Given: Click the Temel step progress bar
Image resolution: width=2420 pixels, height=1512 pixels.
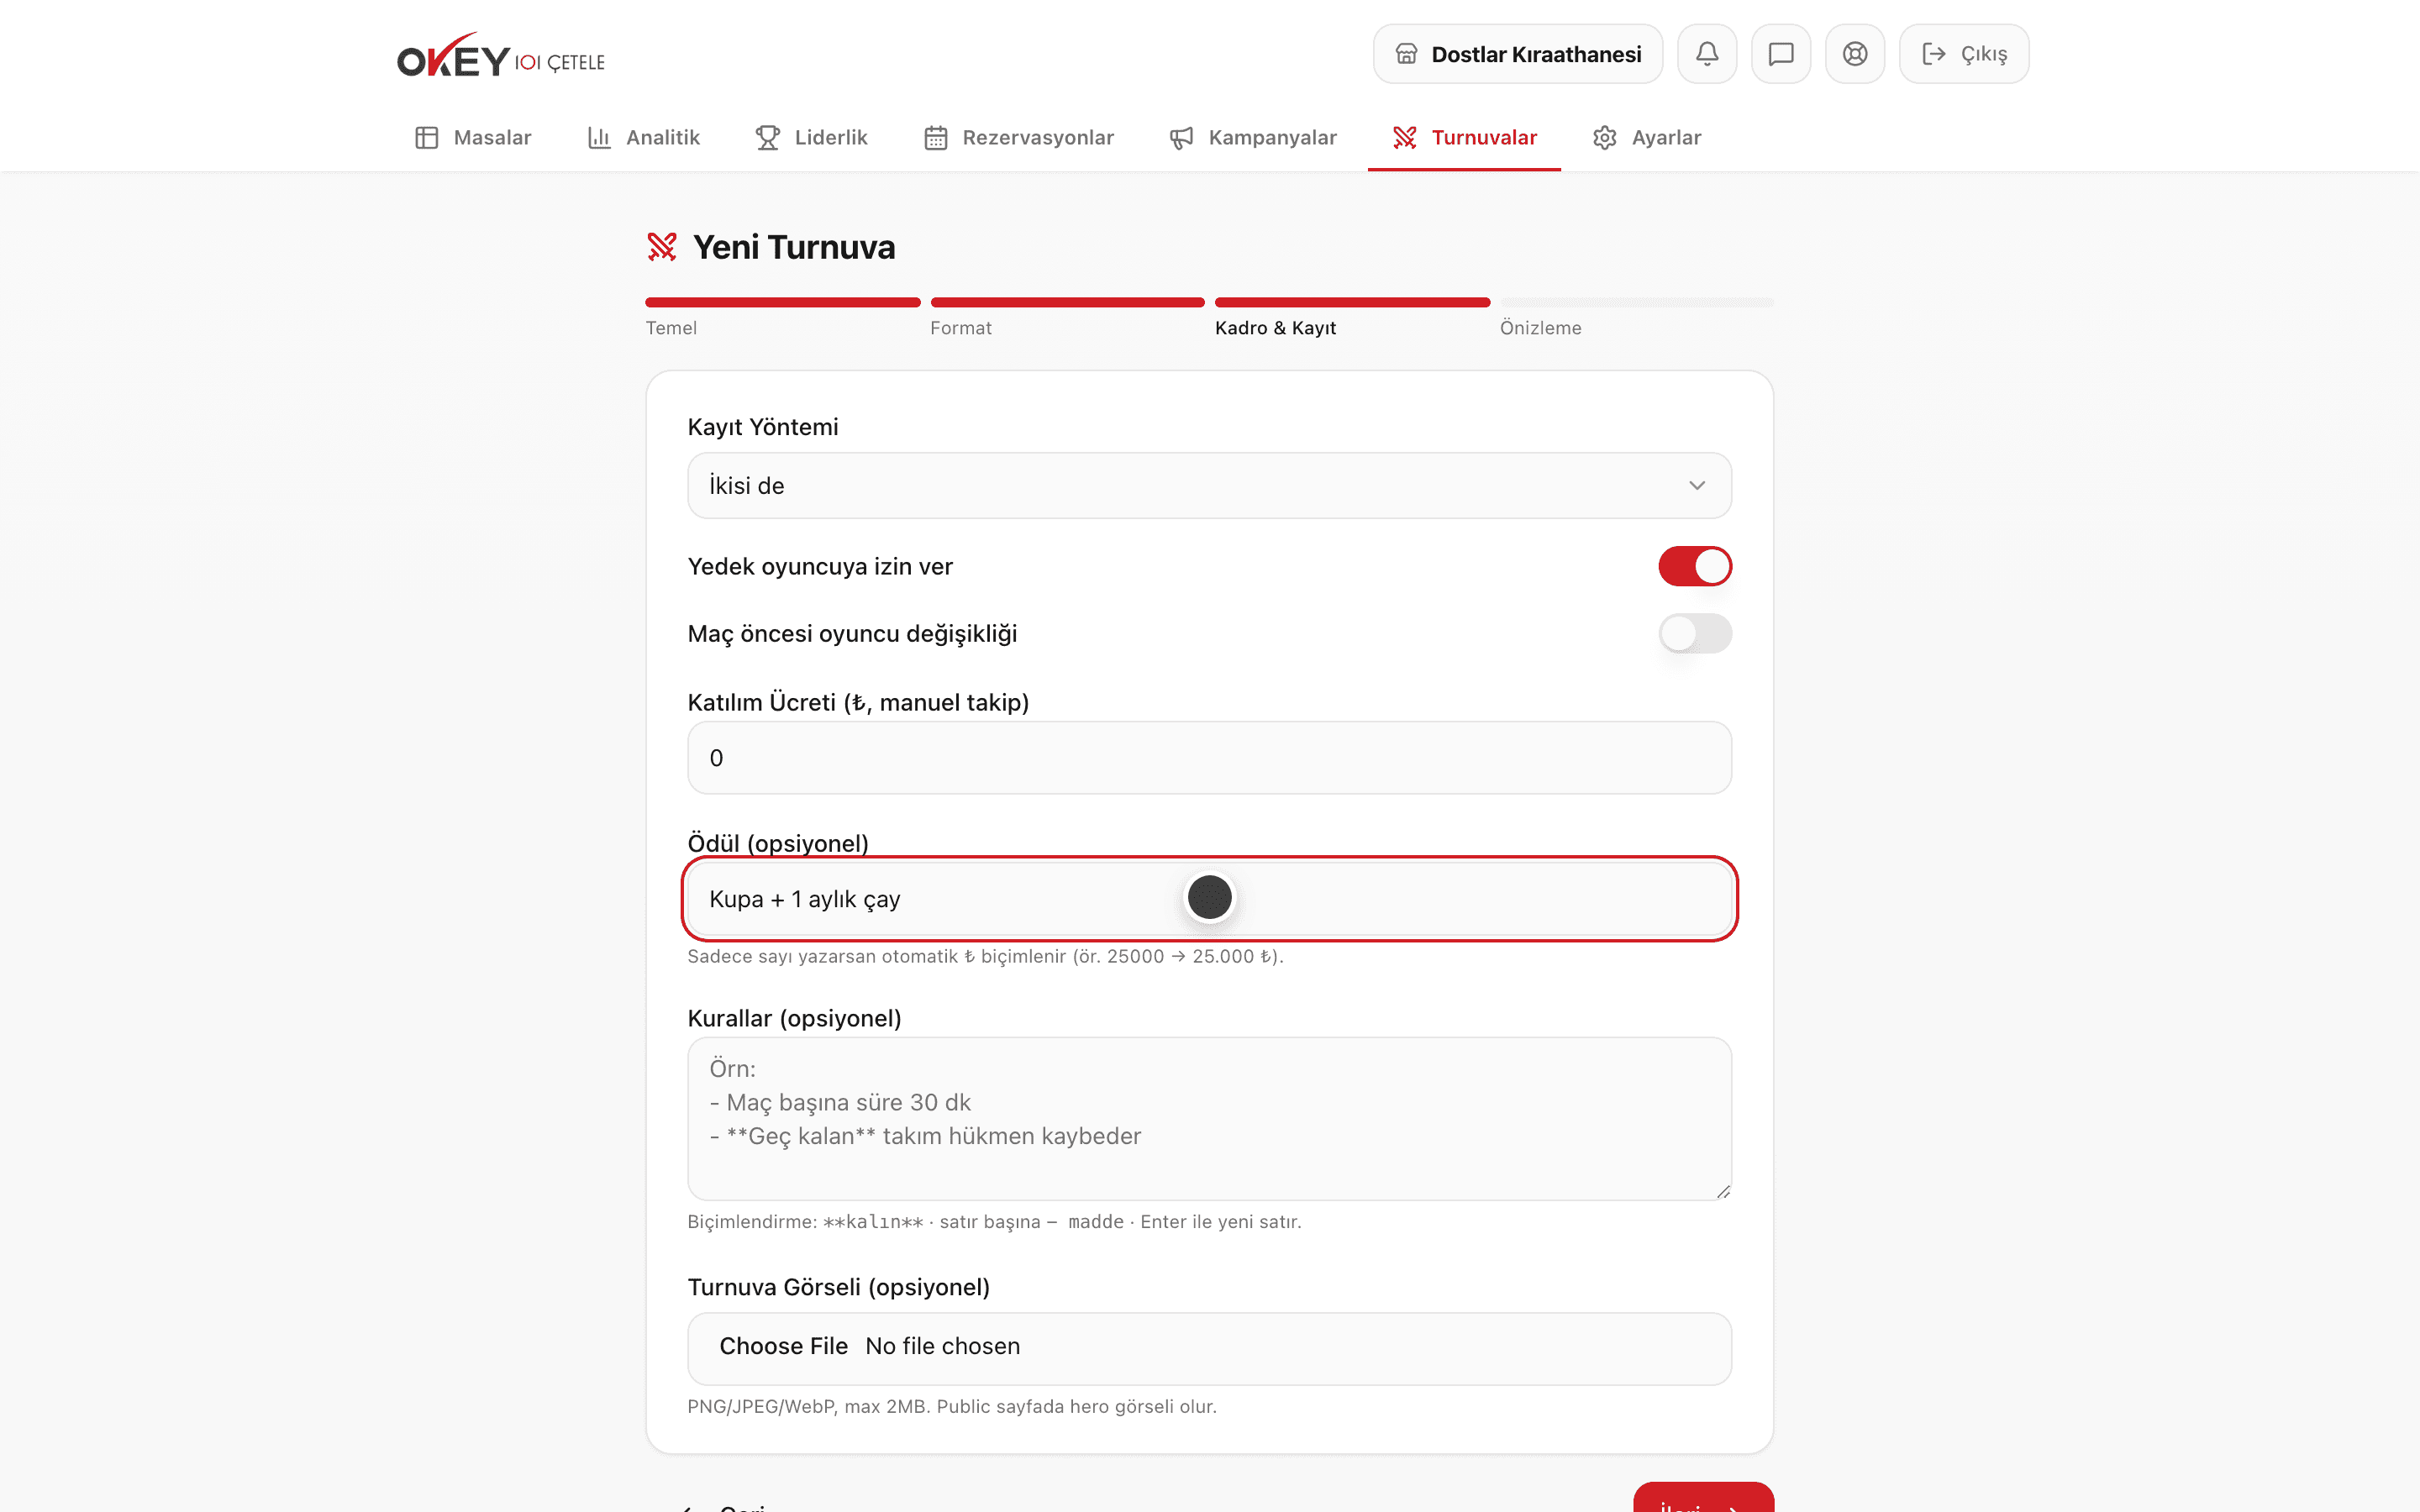Looking at the screenshot, I should pyautogui.click(x=783, y=302).
